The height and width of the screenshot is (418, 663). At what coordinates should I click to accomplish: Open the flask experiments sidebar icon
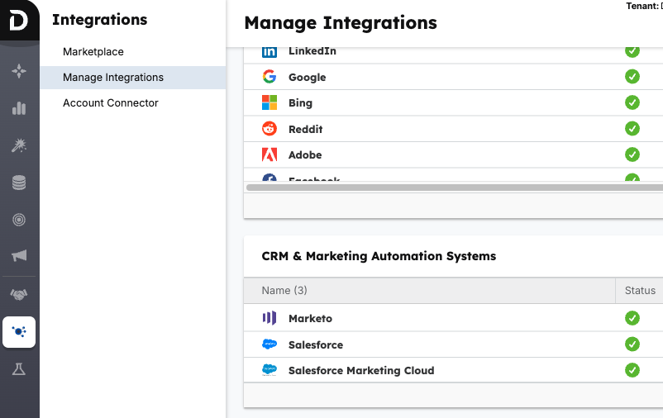(19, 369)
